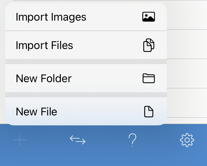The height and width of the screenshot is (166, 207).
Task: Click the stacked documents icon for Import Files
Action: [149, 45]
